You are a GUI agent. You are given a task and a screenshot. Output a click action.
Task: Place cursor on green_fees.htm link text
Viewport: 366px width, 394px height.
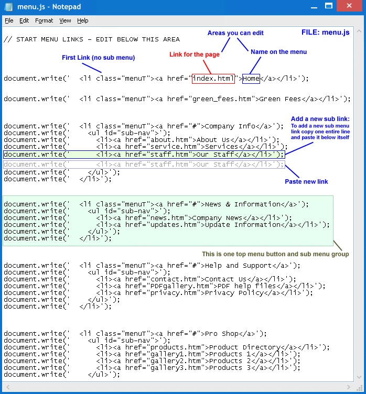220,98
